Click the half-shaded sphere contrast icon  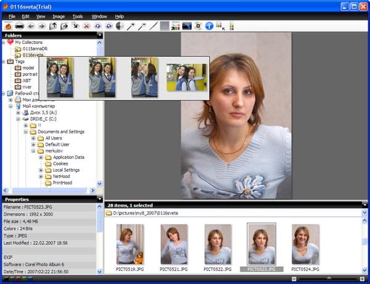click(x=120, y=26)
